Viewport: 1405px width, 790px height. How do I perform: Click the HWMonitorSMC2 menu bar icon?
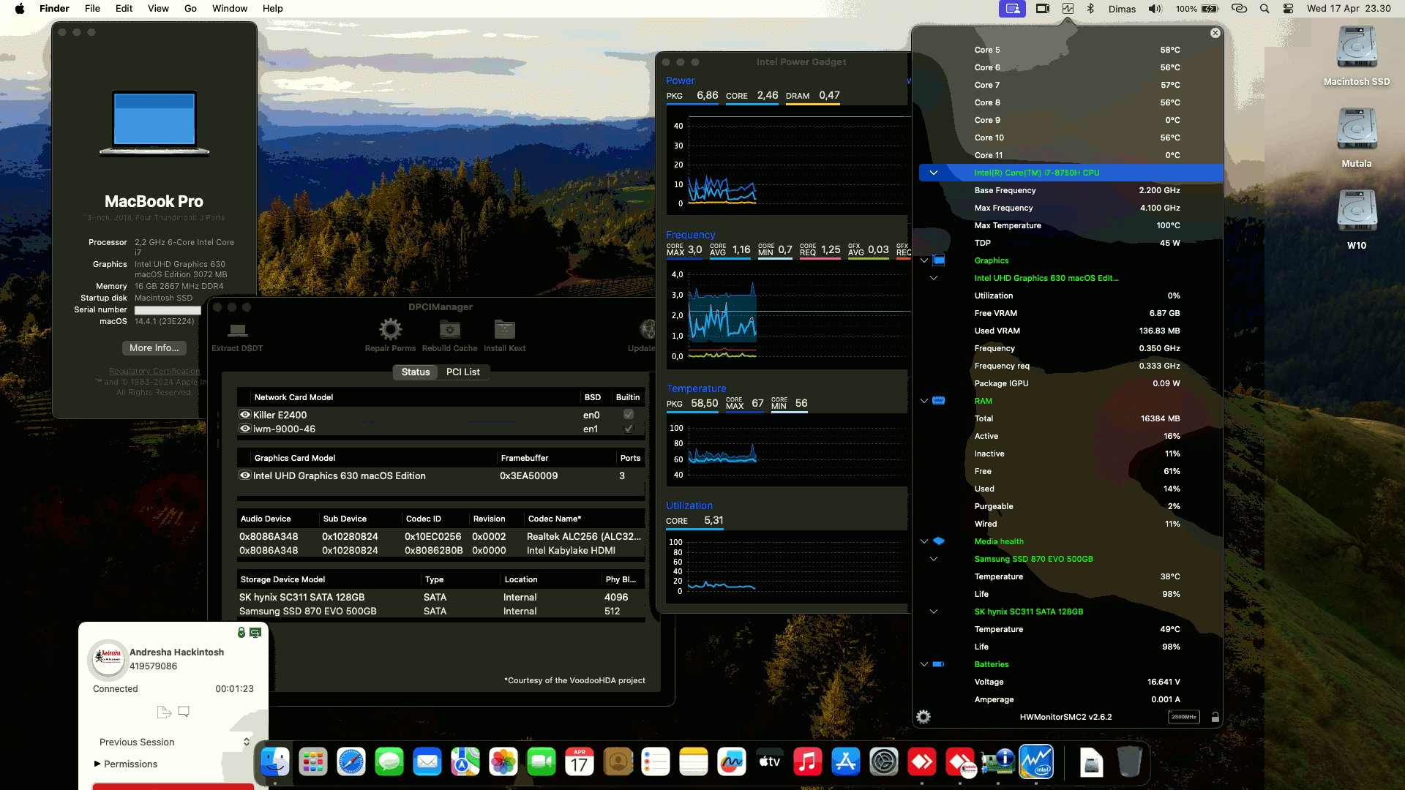(1068, 9)
